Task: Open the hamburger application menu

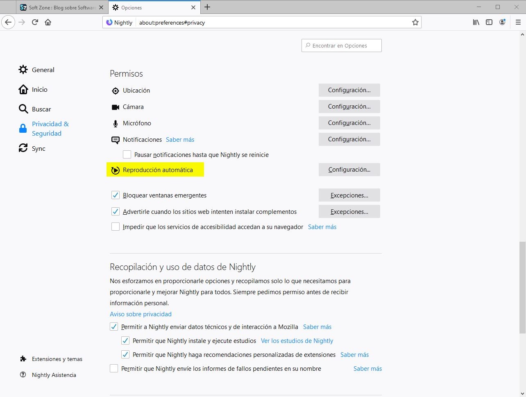Action: pyautogui.click(x=518, y=22)
